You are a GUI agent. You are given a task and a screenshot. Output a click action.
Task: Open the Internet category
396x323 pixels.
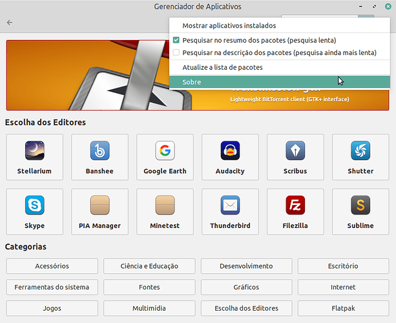click(343, 287)
